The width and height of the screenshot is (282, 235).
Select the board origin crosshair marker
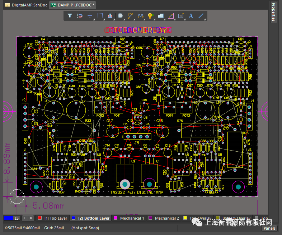point(17,196)
